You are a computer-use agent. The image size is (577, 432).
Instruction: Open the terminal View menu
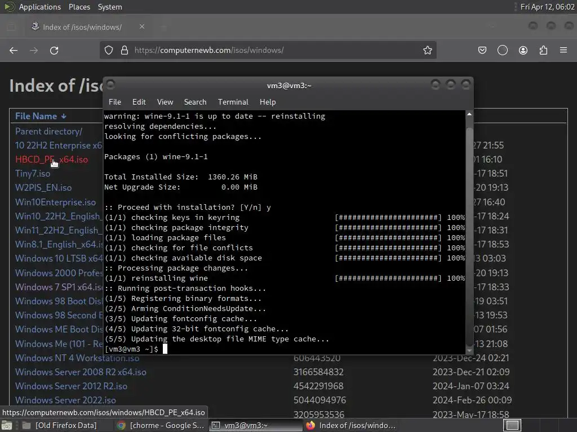click(165, 102)
